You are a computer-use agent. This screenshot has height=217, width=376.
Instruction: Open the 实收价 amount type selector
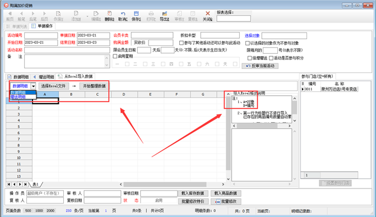[140, 43]
